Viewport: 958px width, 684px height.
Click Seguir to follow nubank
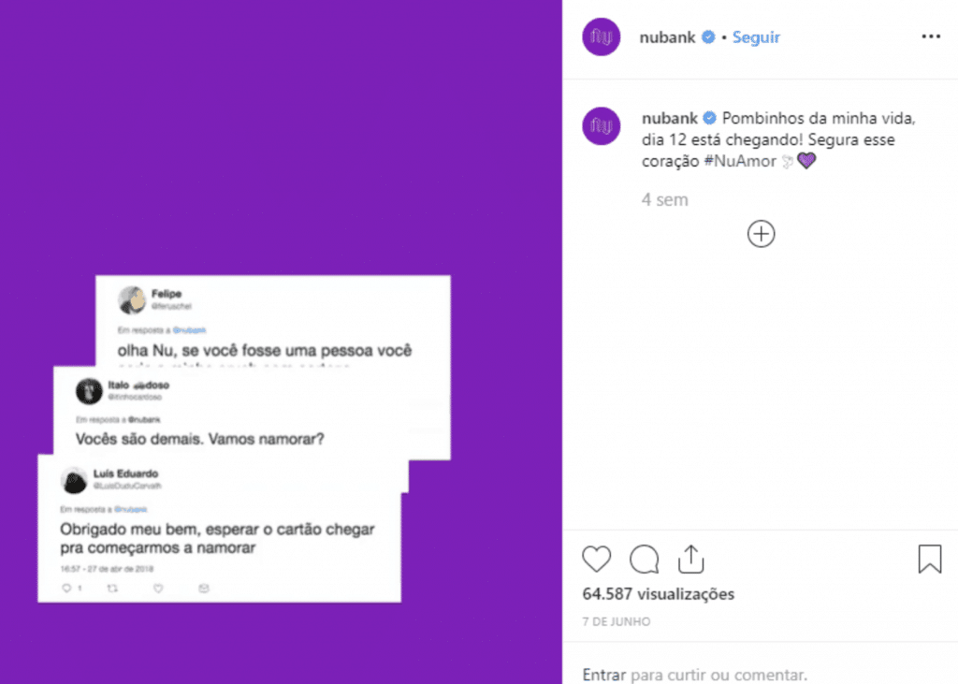point(756,37)
